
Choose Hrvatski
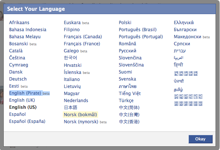pyautogui.click(x=73, y=65)
